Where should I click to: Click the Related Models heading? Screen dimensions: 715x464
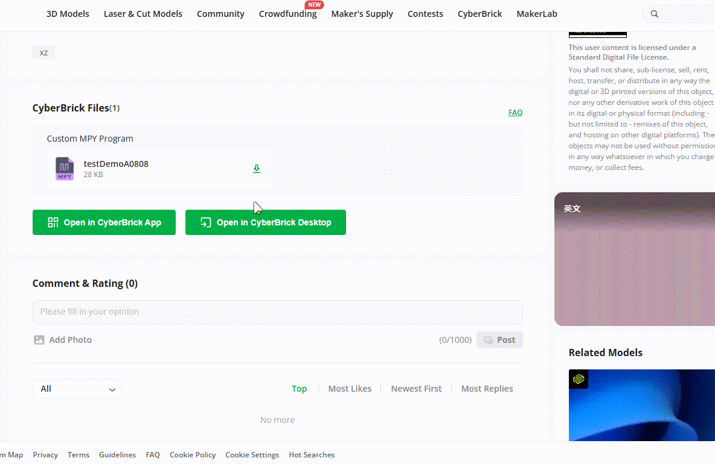click(605, 353)
